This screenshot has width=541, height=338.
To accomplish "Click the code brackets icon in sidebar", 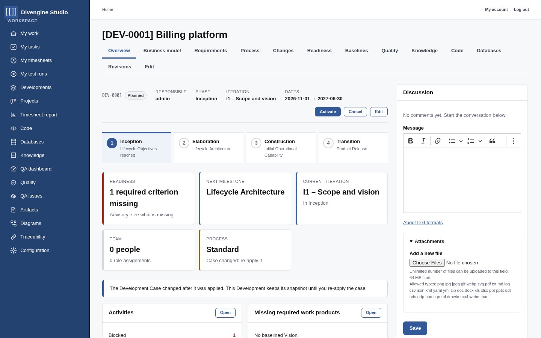I will point(14,128).
